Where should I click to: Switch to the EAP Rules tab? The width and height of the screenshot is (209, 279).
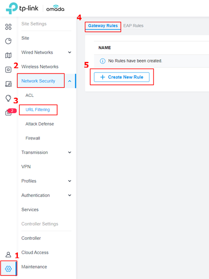click(x=134, y=26)
